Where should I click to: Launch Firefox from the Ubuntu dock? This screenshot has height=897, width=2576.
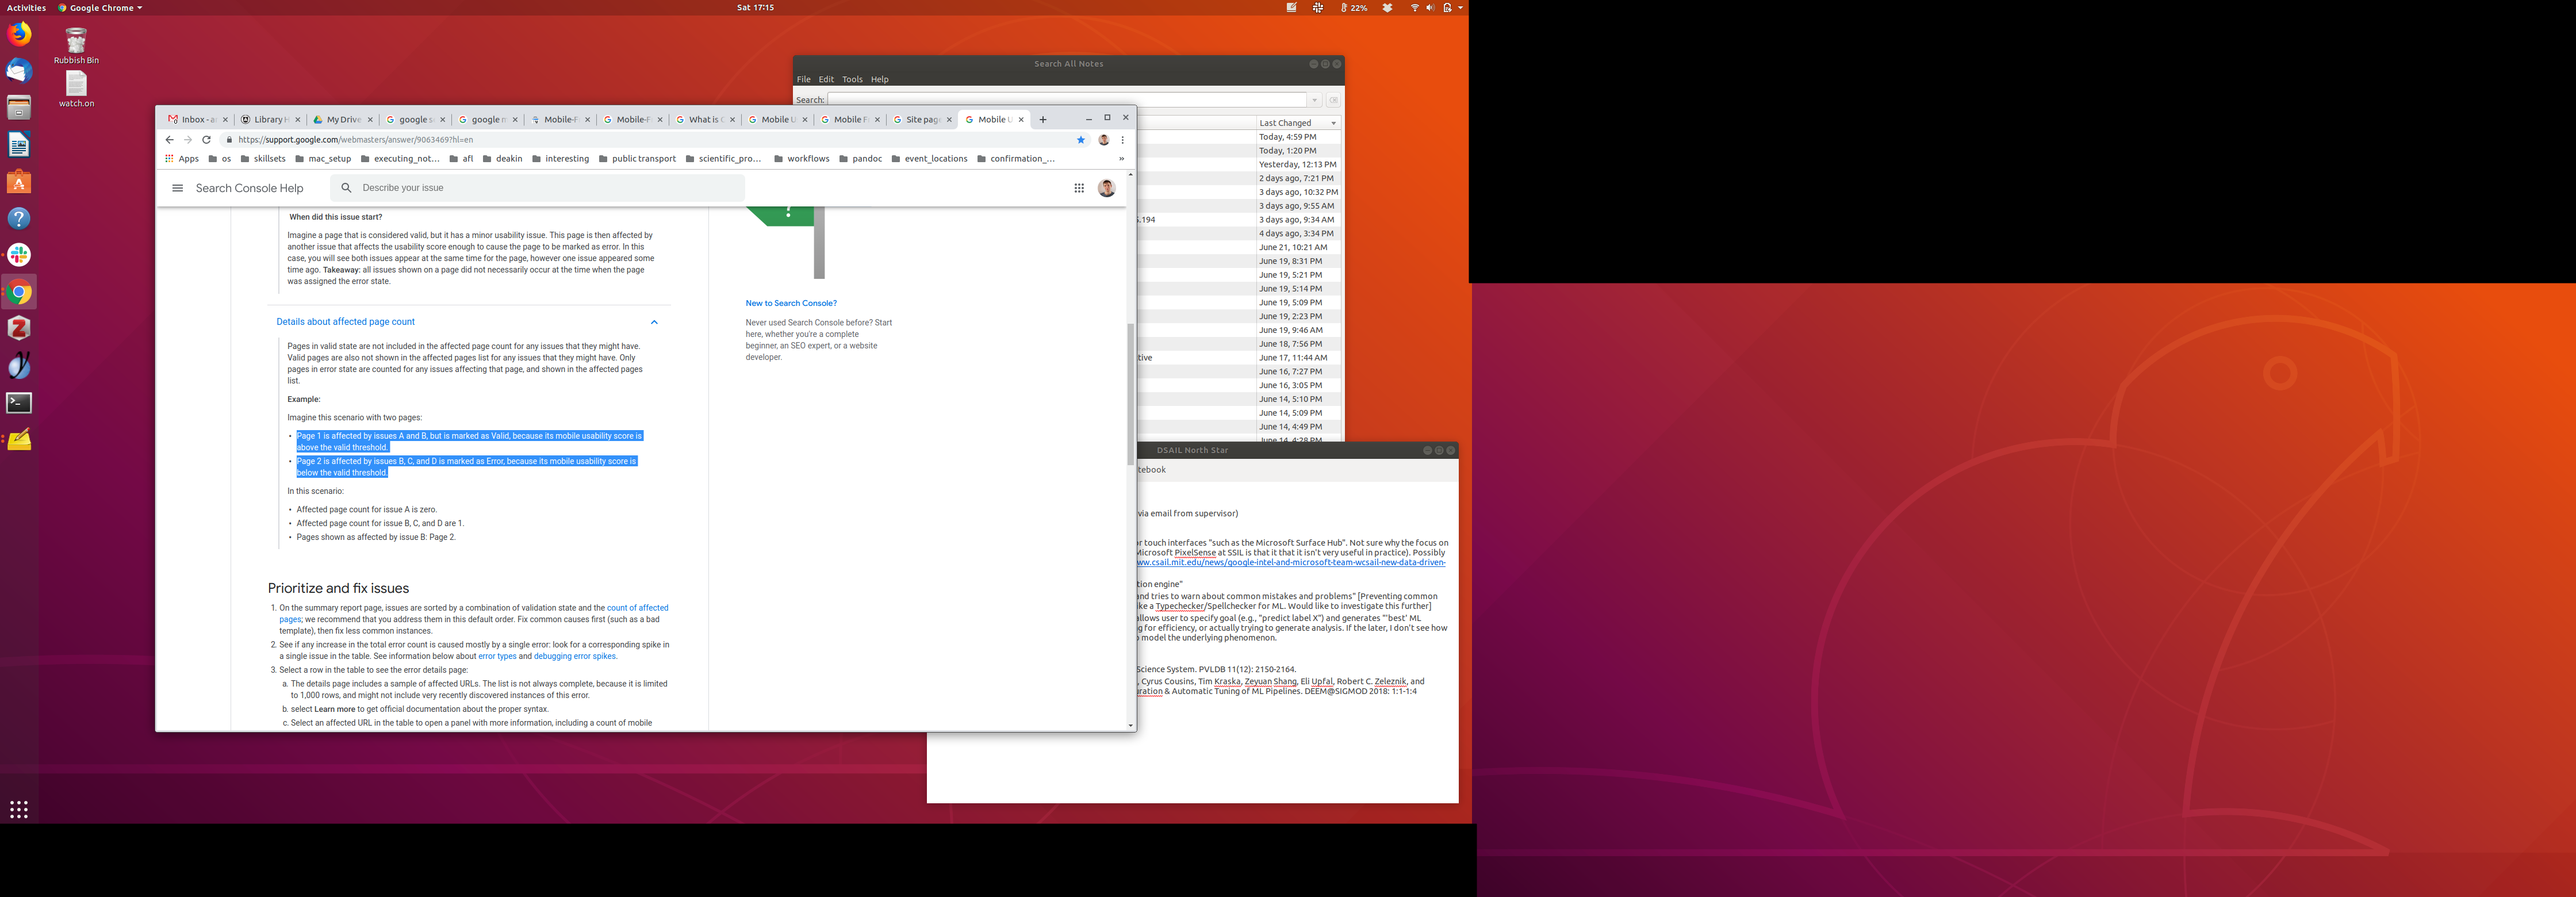(x=19, y=35)
